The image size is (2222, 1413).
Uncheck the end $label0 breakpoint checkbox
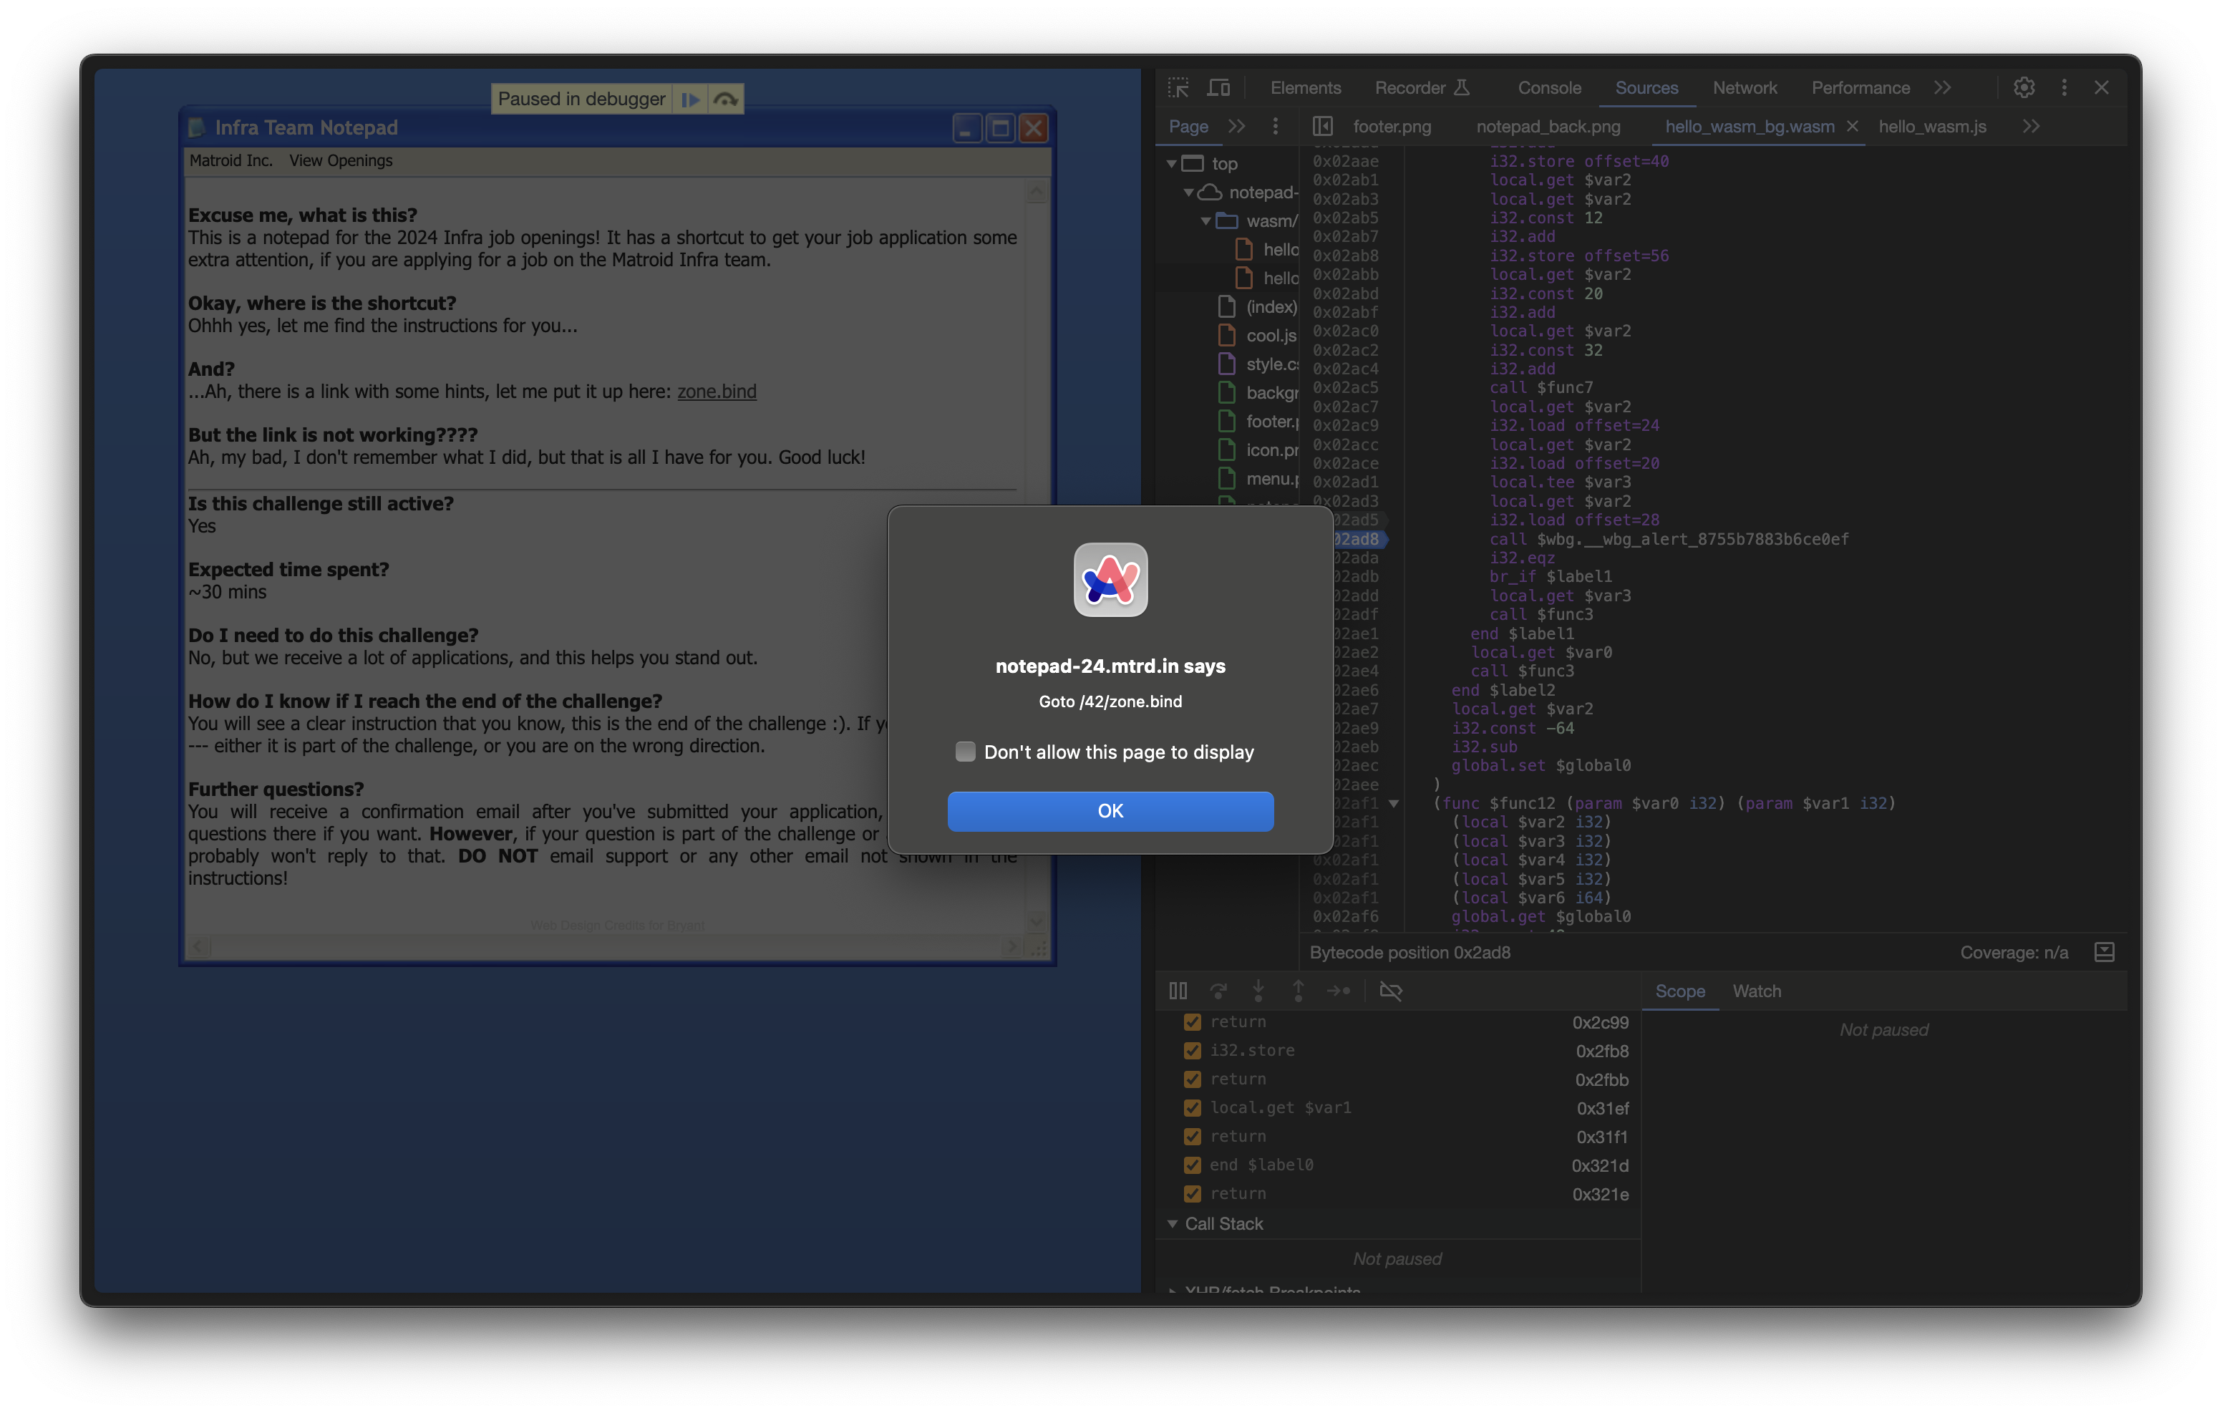tap(1192, 1165)
